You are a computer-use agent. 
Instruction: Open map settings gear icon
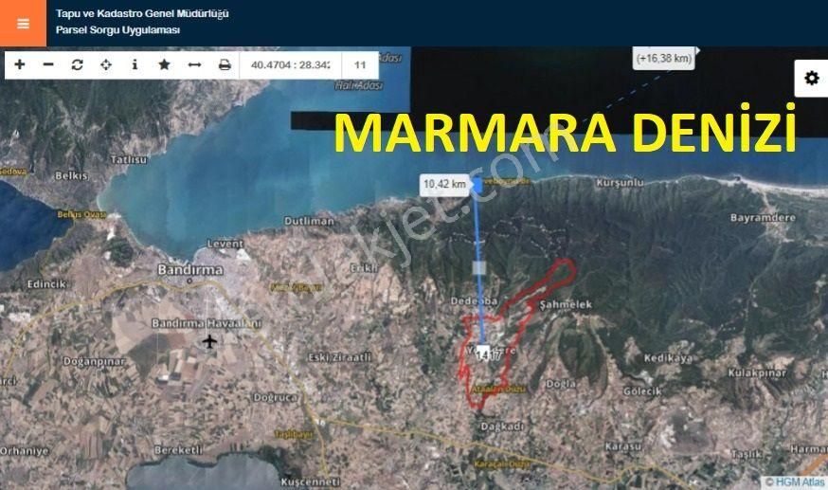[x=812, y=78]
